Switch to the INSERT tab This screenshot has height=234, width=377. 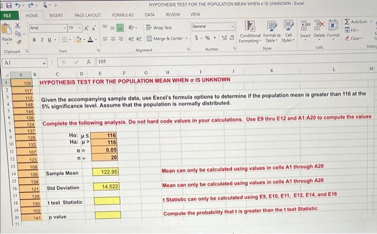56,15
